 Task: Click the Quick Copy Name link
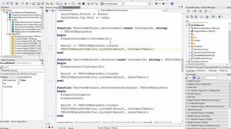pyautogui.click(x=19, y=121)
